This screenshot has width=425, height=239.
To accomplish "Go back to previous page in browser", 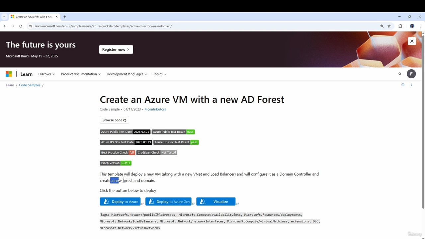I will 5,26.
